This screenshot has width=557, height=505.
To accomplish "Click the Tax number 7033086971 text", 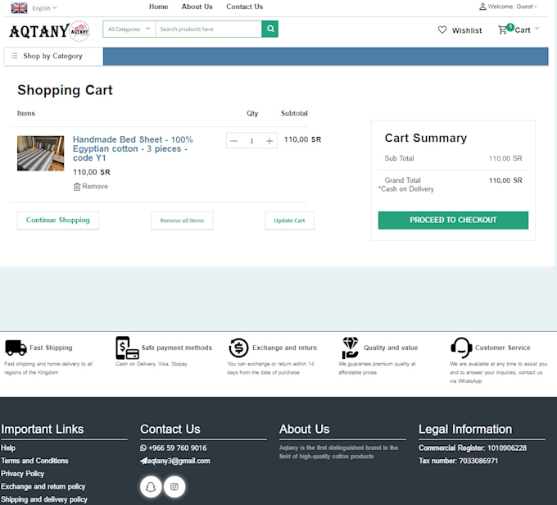I will pos(458,461).
